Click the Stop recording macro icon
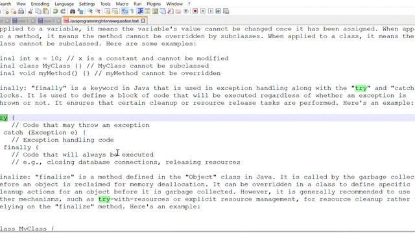The image size is (415, 233). pyautogui.click(x=203, y=12)
